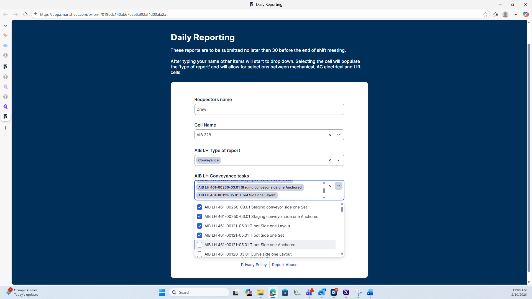The height and width of the screenshot is (299, 532).
Task: Uncheck Staging conveyor side one Set
Action: (199, 207)
